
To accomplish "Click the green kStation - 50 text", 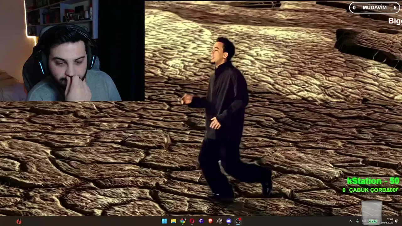I will click(373, 181).
